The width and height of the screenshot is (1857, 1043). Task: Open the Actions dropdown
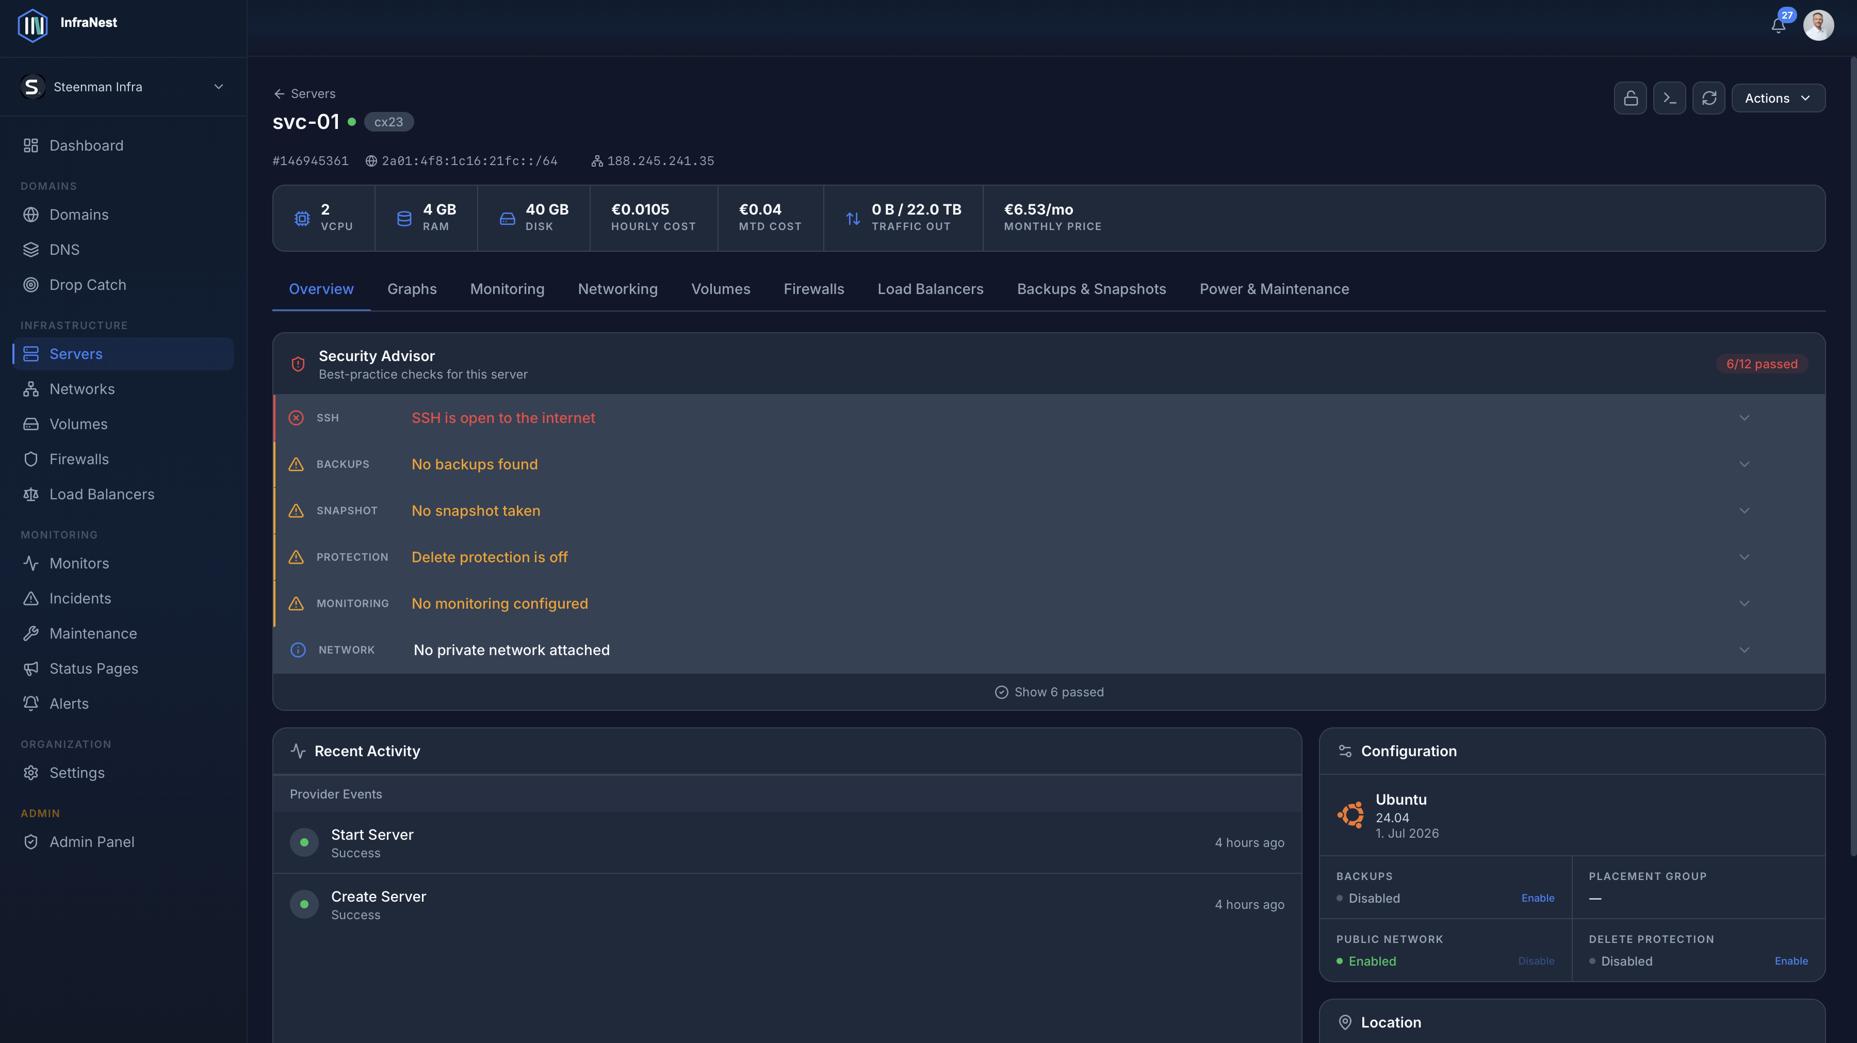[x=1778, y=98]
